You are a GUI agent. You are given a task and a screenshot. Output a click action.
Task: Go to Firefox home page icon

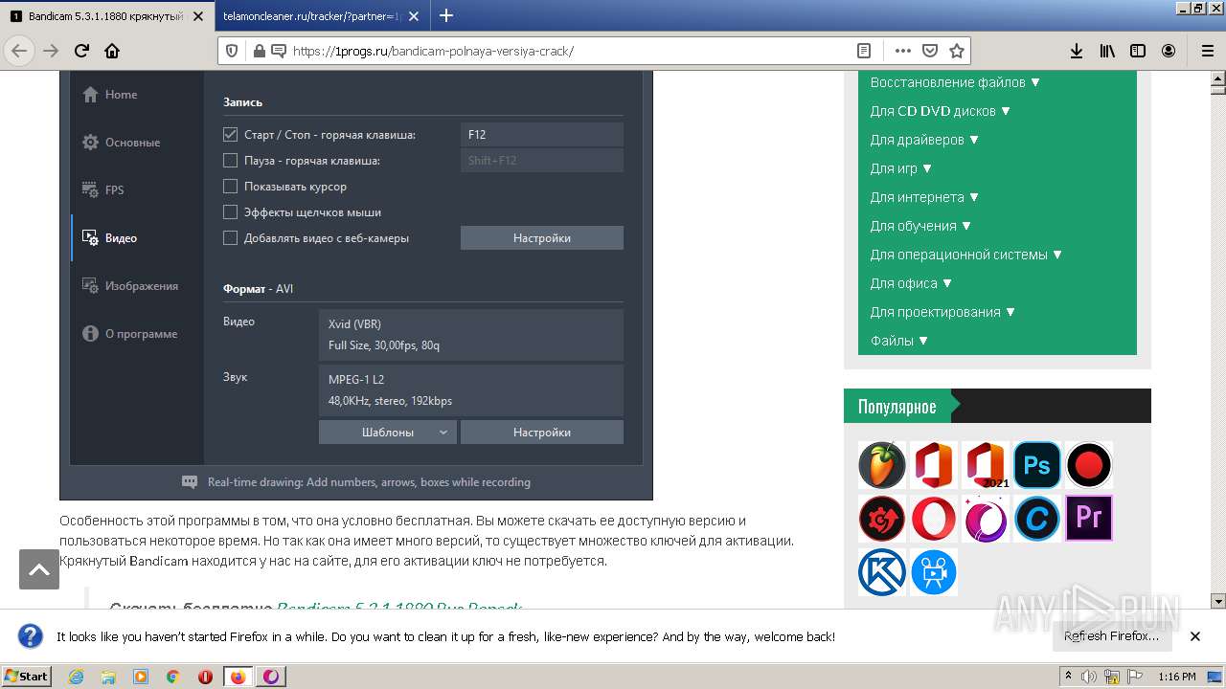pos(112,51)
